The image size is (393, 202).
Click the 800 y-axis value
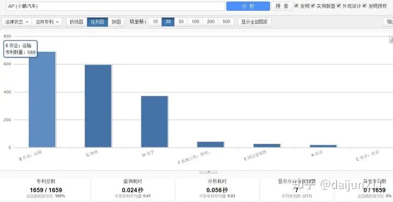click(8, 36)
